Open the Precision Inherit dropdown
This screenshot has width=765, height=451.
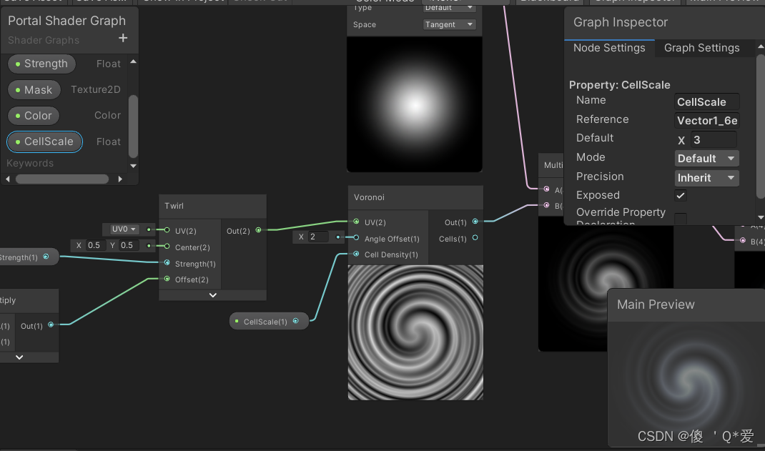(707, 178)
